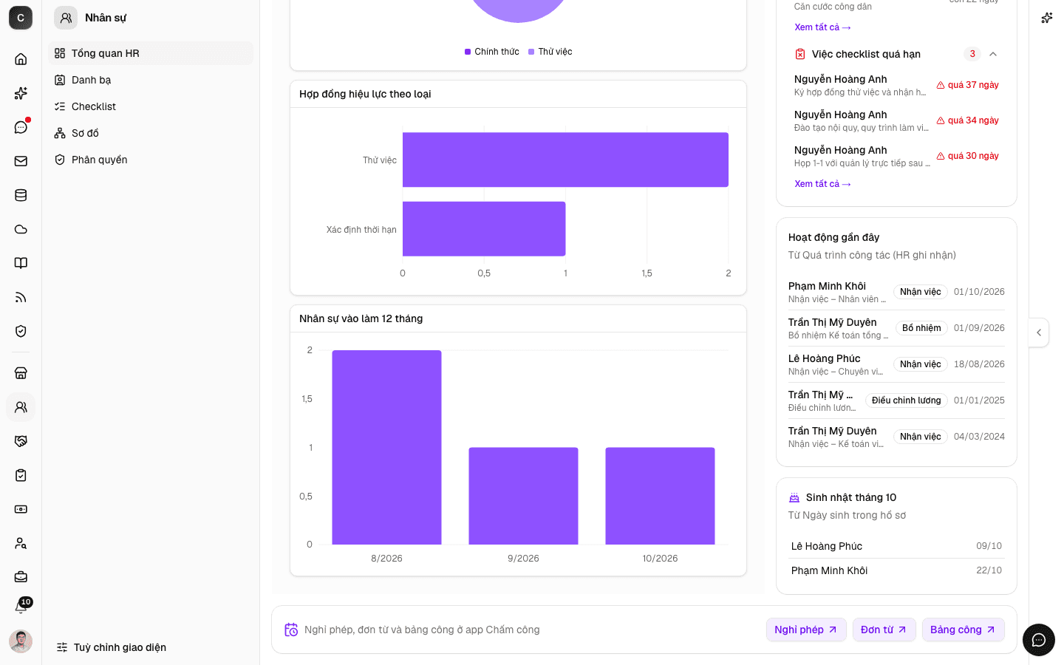Click the Đơn từ button
The image size is (1064, 665).
click(x=884, y=630)
